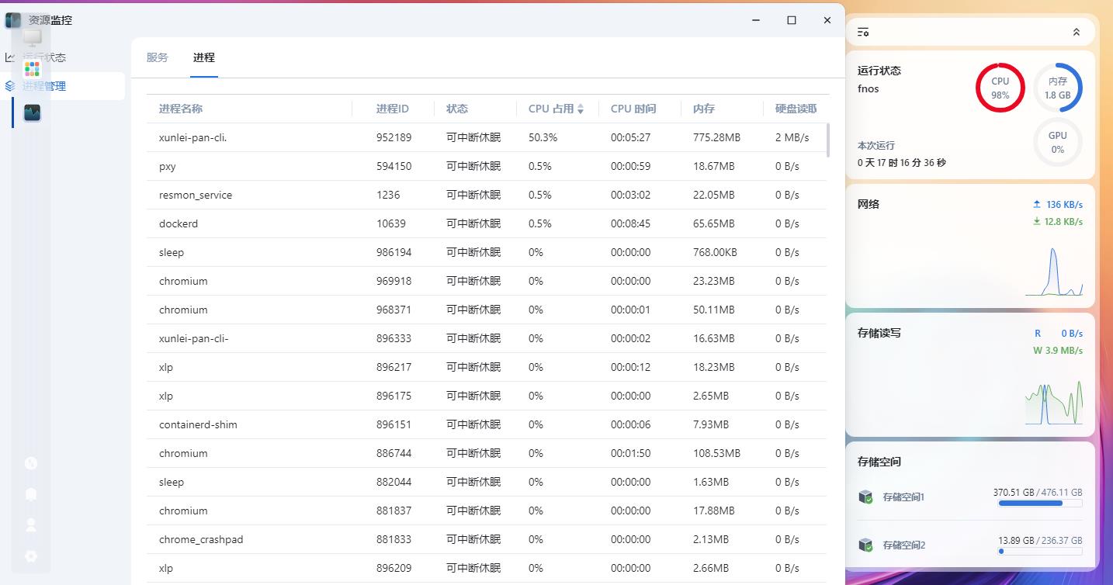The image size is (1113, 585).
Task: Click the CPU 时间 column header
Action: click(x=633, y=109)
